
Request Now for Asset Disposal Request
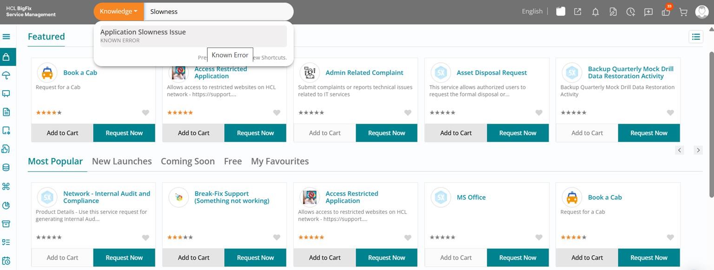(x=517, y=133)
